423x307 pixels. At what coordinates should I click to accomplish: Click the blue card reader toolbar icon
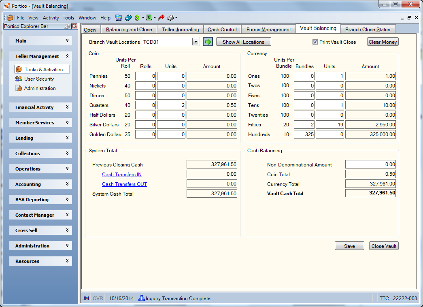point(128,18)
